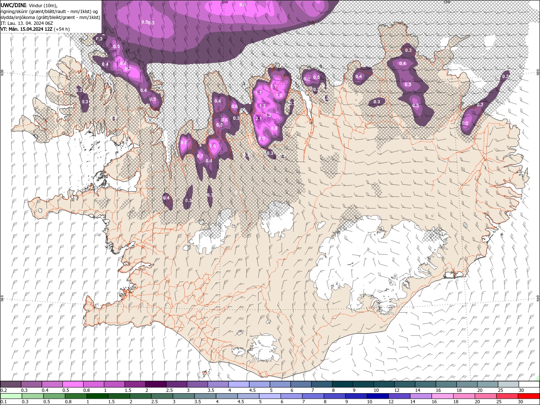Image resolution: width=540 pixels, height=405 pixels.
Task: Click the 'rigning/skúrir (grænt/blátt/rautt - mm/1klst) og' line
Action: [49, 11]
